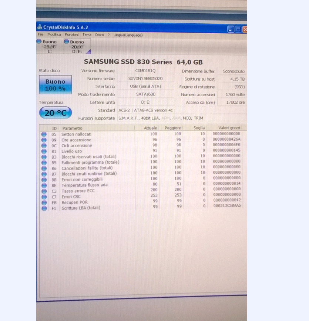Click the serial number field S0VXNYABB05020
Image resolution: width=309 pixels, height=321 pixels.
point(145,78)
